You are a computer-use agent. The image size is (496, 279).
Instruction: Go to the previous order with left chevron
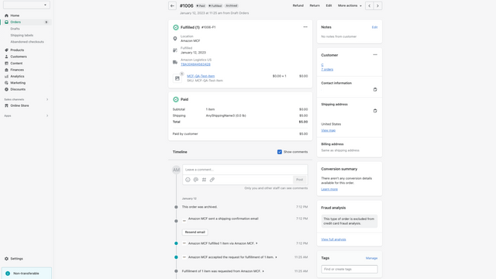click(369, 5)
